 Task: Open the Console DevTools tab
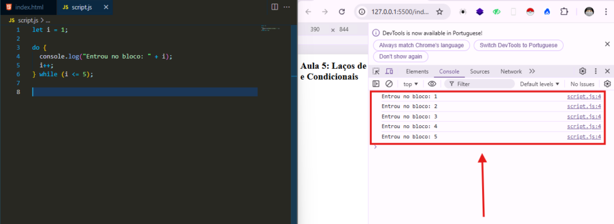tap(449, 71)
